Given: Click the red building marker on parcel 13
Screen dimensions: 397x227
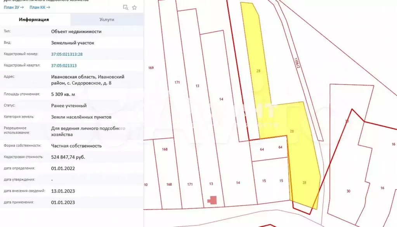Looking at the screenshot, I should click(213, 200).
